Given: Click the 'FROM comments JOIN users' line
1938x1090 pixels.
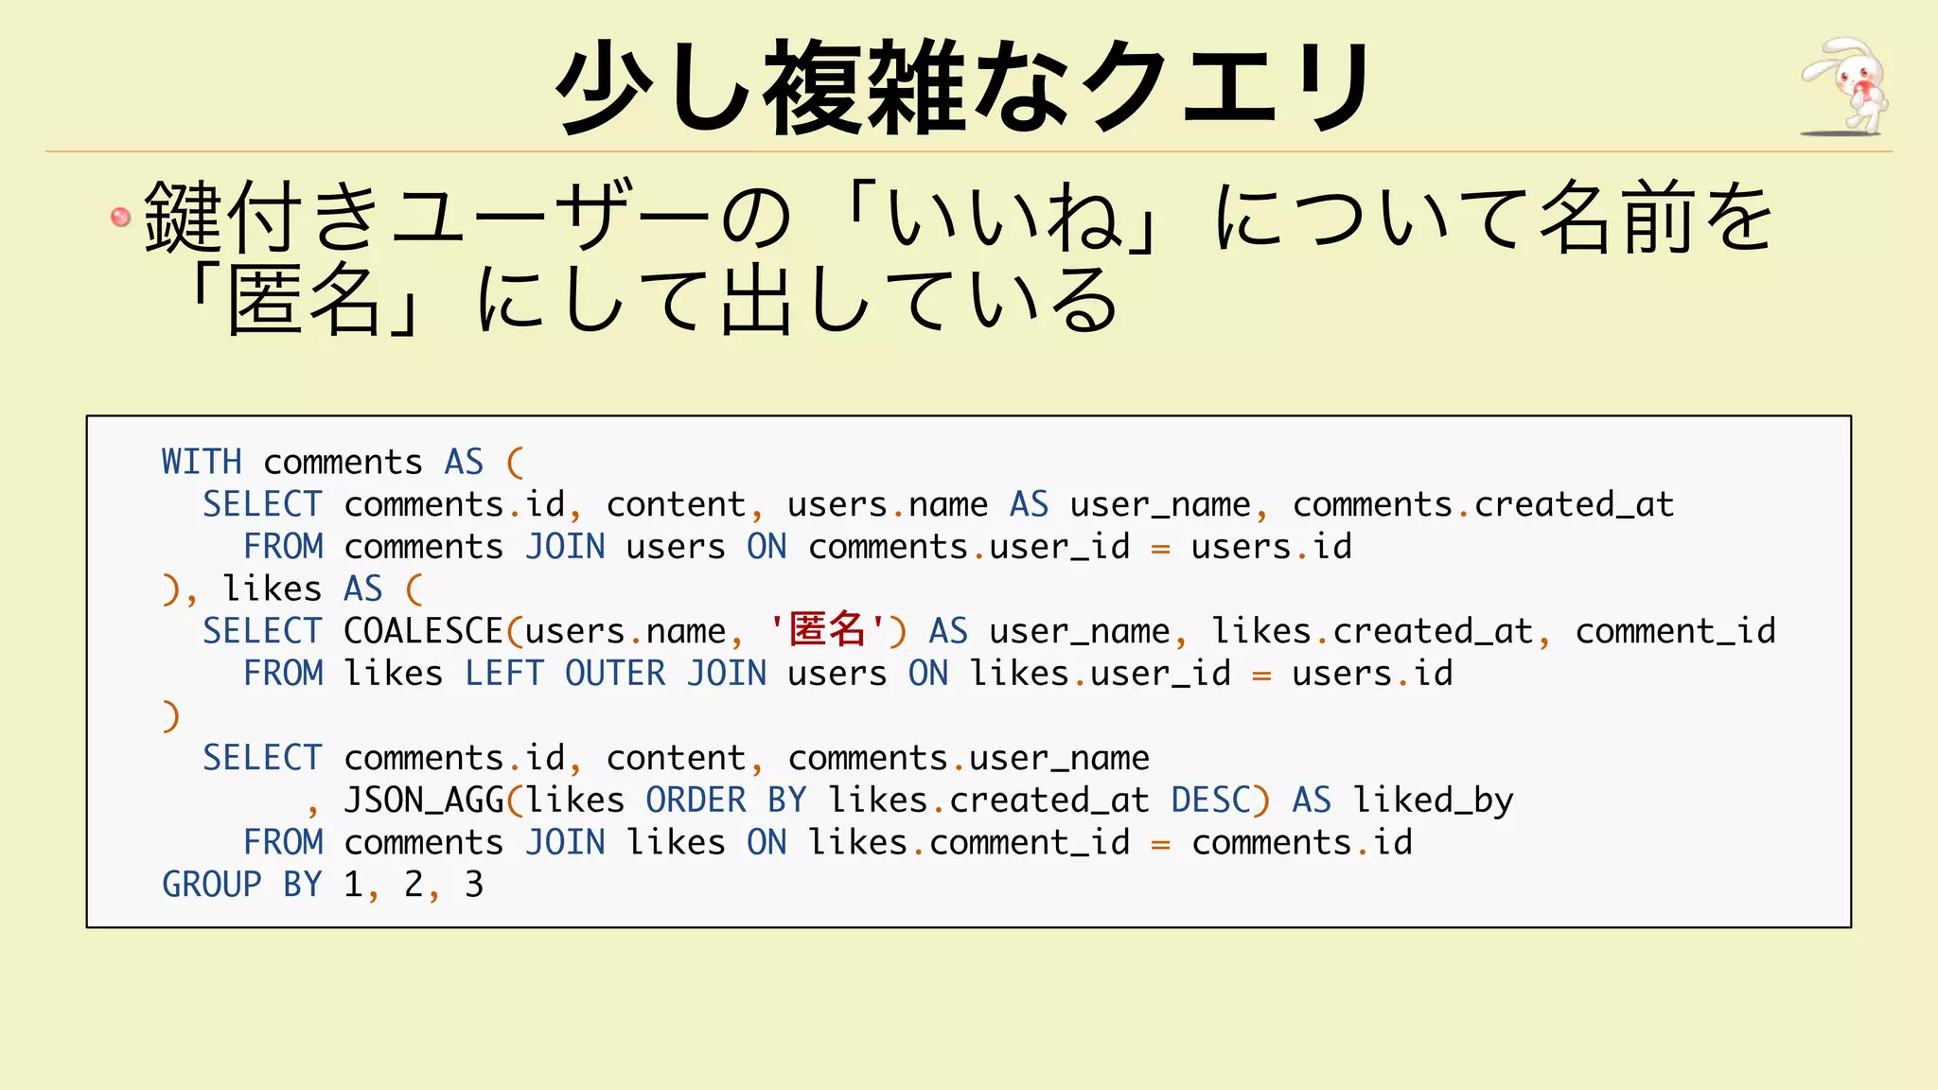Looking at the screenshot, I should 798,547.
